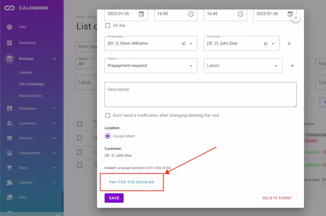
Task: Open Employees using its badge icon
Action: tap(10, 108)
